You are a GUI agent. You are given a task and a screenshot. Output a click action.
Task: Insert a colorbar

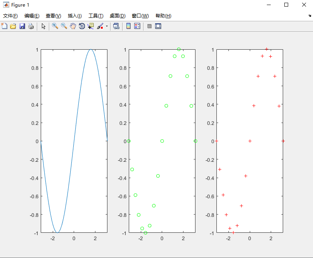coord(128,26)
